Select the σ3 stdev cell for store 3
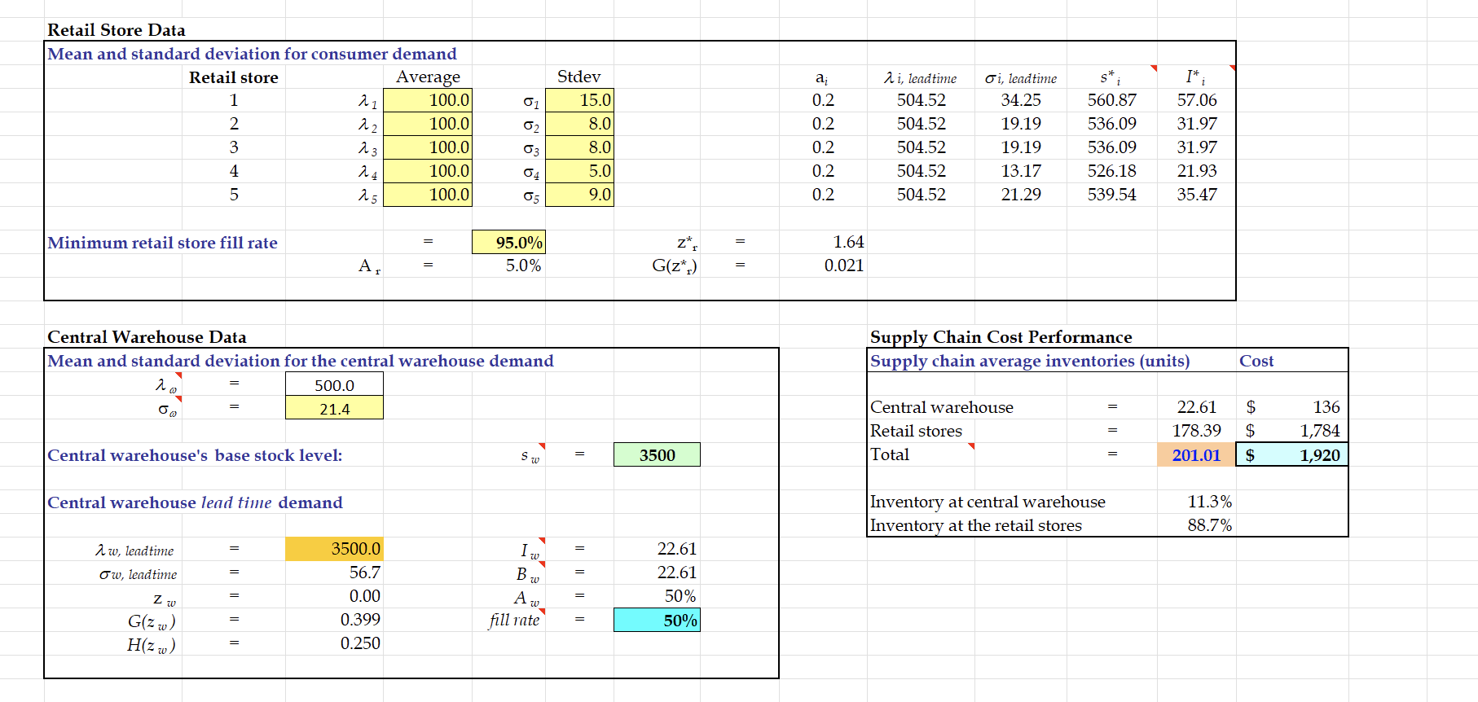 coord(579,147)
